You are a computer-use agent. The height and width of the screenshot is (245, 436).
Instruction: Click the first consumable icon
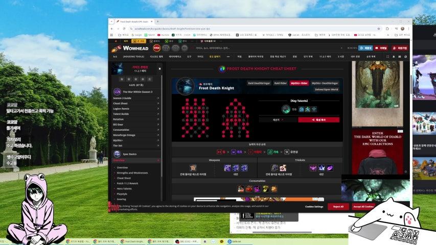coord(241,189)
